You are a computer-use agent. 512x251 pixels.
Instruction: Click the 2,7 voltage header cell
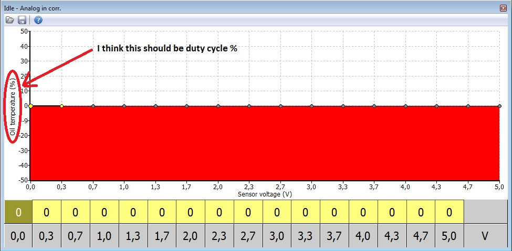click(x=248, y=237)
